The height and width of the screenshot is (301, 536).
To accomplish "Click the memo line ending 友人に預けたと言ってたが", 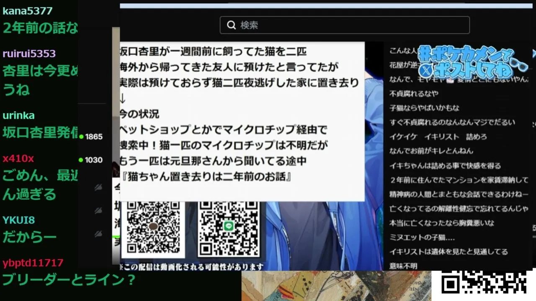I will (x=229, y=67).
